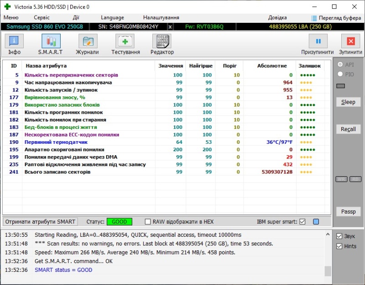This screenshot has height=285, width=365.
Task: Click the small gray indicator below PIO
Action: pos(340,86)
